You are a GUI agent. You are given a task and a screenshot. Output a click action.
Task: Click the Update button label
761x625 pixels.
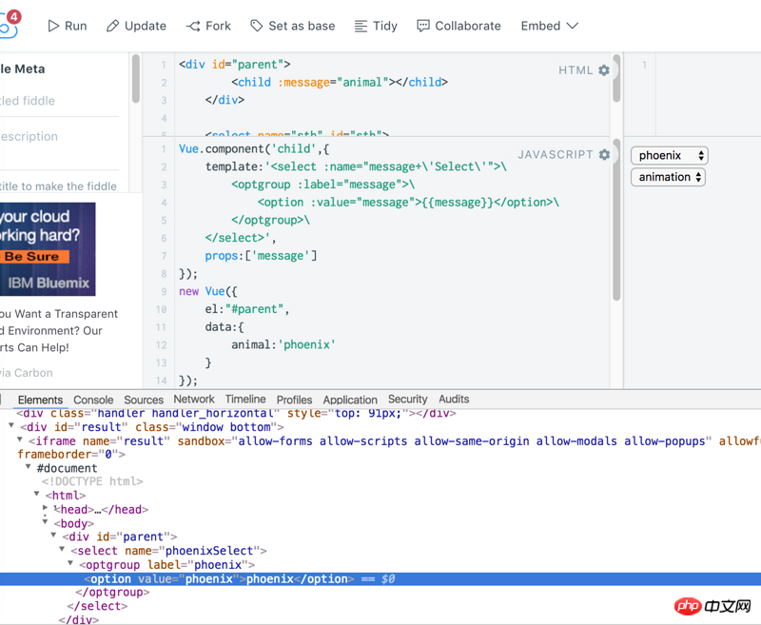146,26
